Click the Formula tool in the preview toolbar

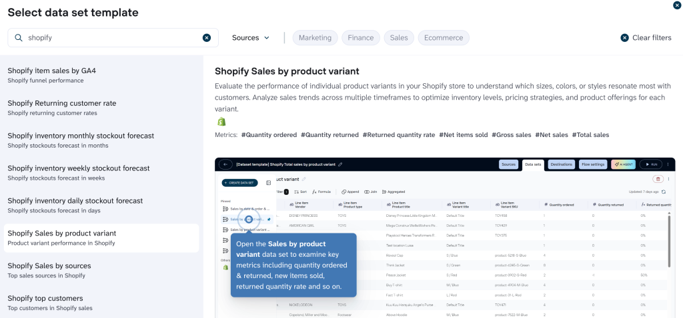321,192
